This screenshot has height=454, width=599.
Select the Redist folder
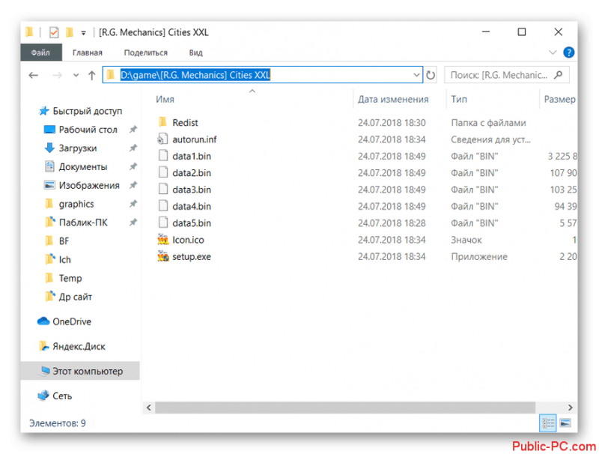(185, 123)
